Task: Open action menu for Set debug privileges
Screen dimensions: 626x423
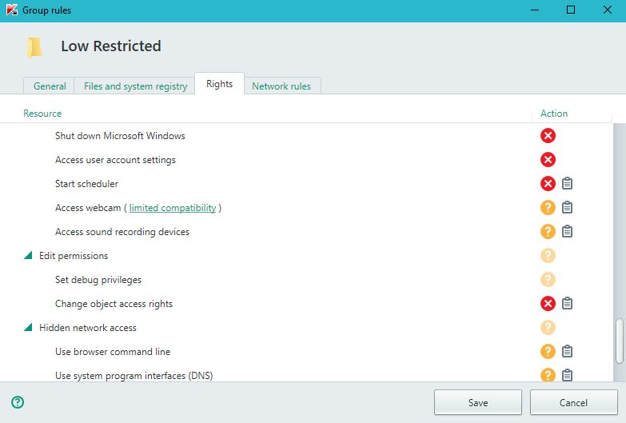Action: (548, 280)
